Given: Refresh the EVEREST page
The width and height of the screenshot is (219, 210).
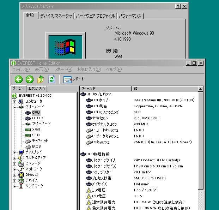Looking at the screenshot, I should tap(51, 79).
